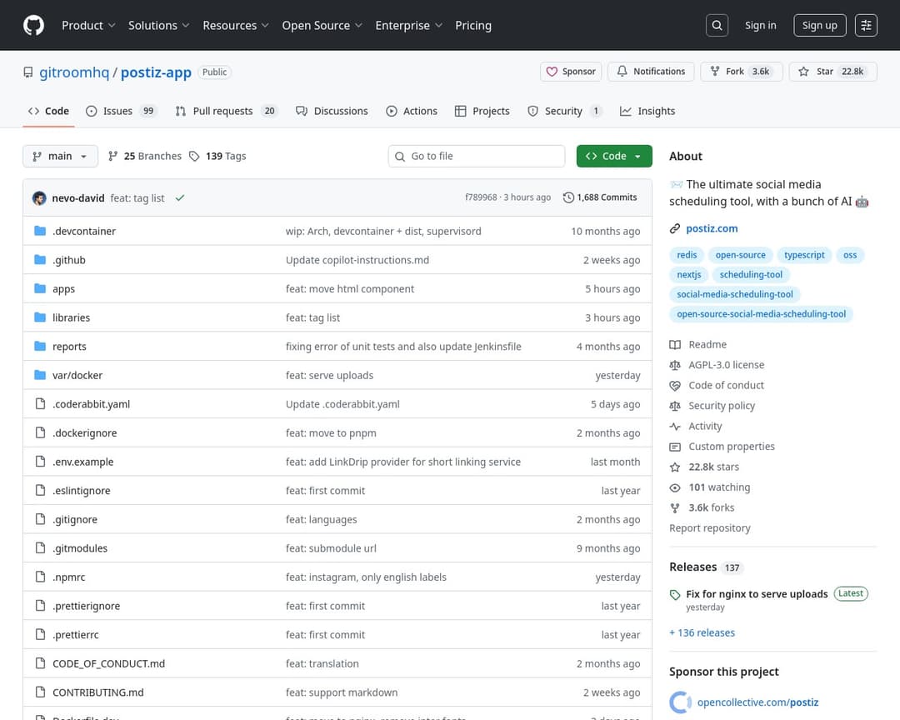Image resolution: width=900 pixels, height=720 pixels.
Task: Select the typescript topic tag
Action: [x=804, y=255]
